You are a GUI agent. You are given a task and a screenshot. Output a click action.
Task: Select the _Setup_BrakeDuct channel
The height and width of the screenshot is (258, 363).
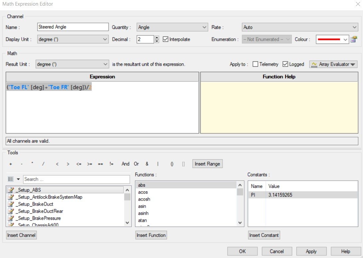34,204
